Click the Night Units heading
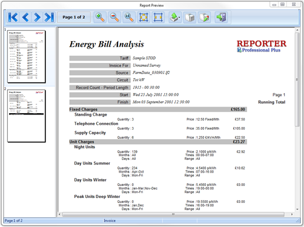304x227 pixels. coord(84,147)
